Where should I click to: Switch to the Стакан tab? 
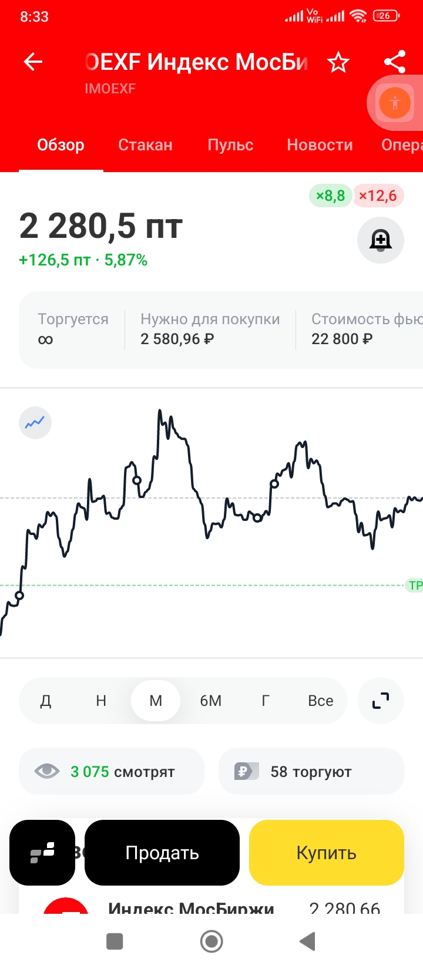(145, 145)
